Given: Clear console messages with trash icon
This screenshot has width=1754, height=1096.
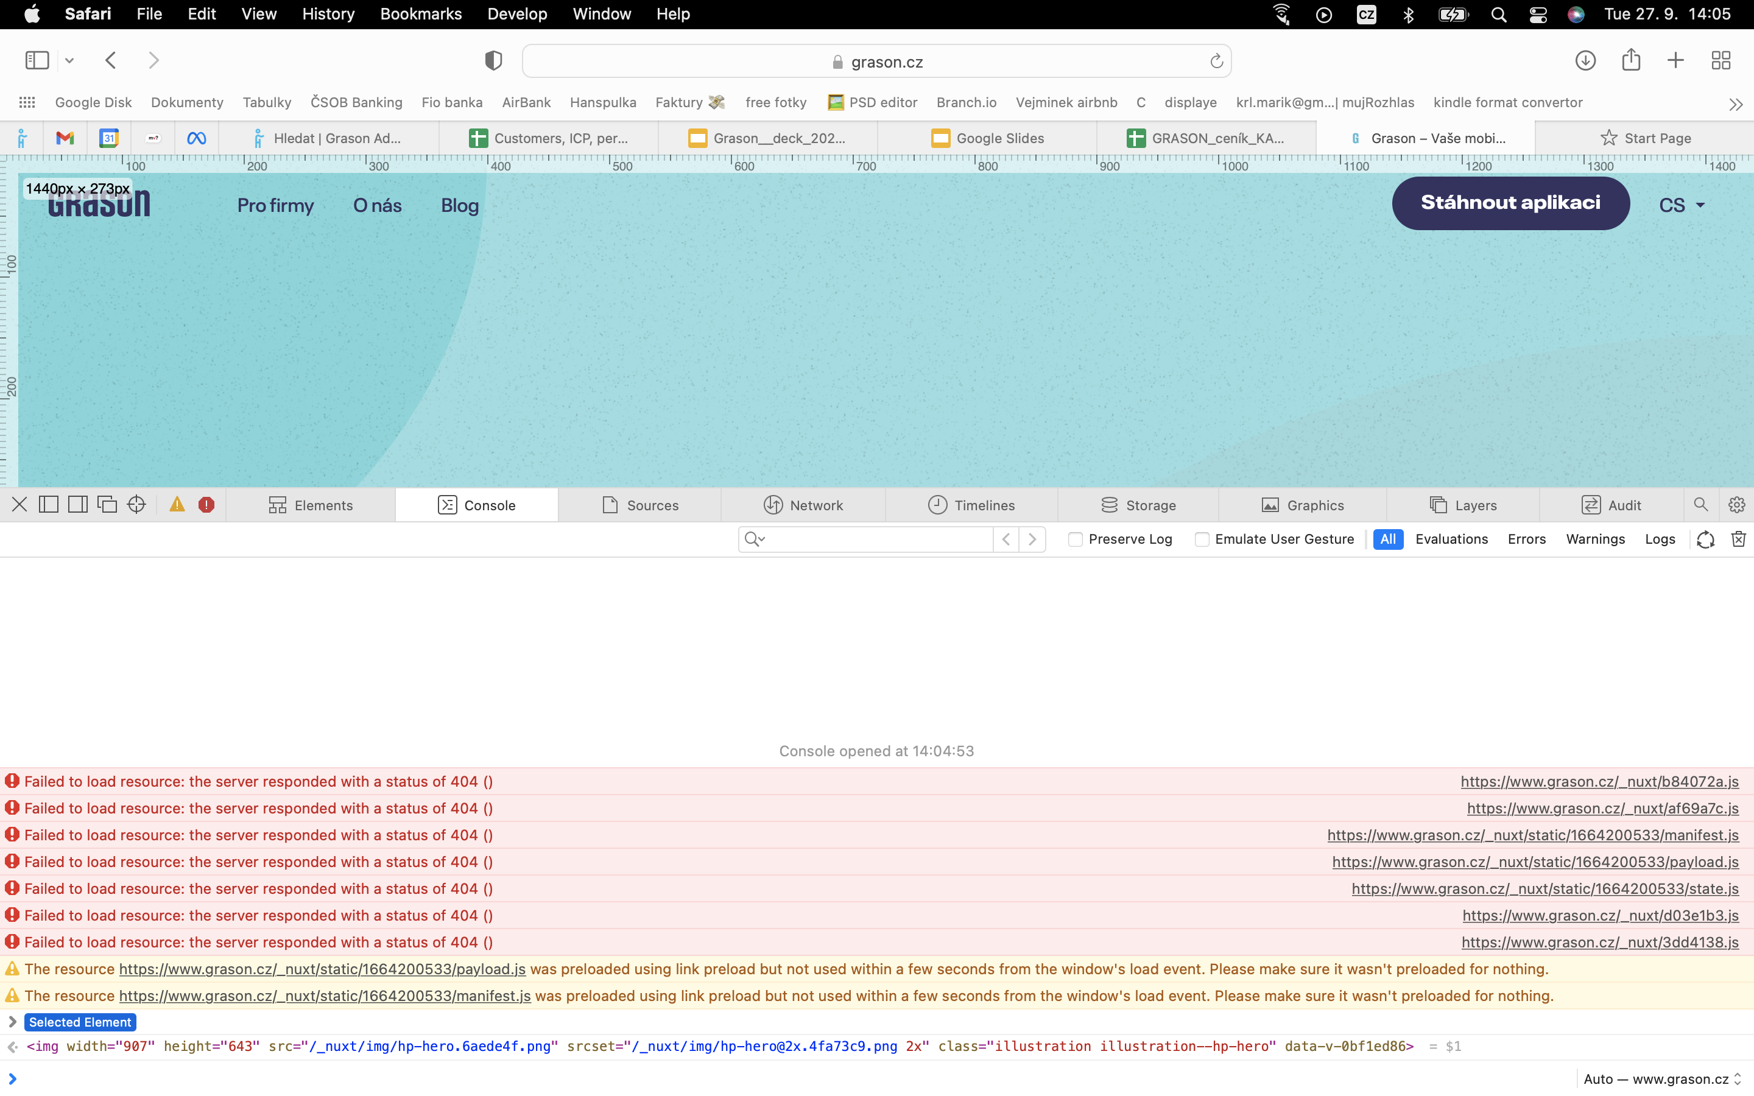Looking at the screenshot, I should tap(1739, 539).
